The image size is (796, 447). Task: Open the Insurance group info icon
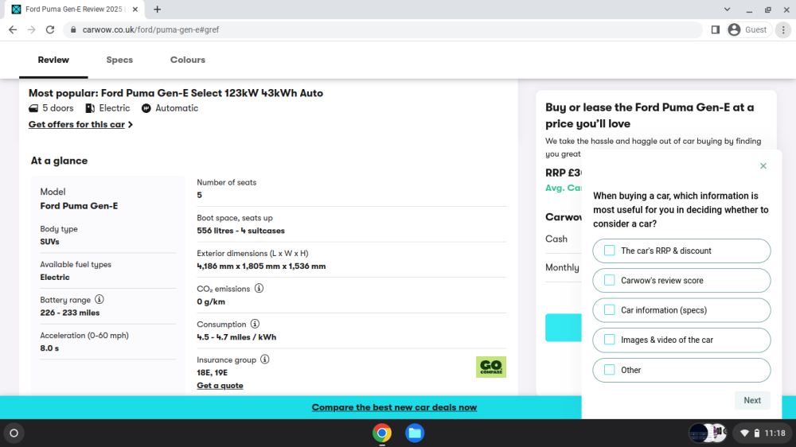265,360
